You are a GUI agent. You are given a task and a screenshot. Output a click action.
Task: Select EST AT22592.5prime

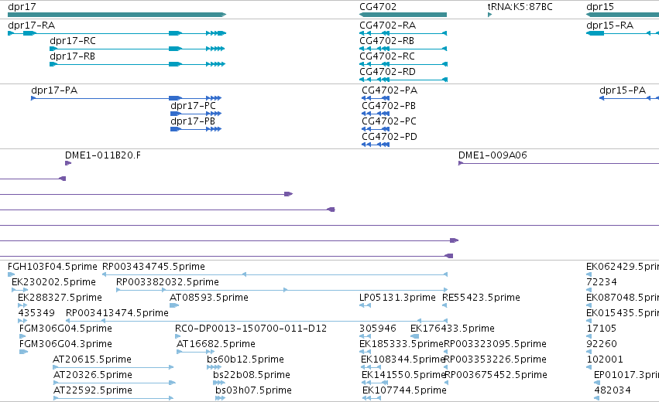(114, 398)
